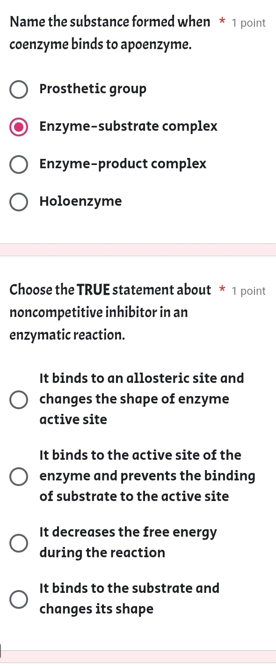Select the allosteric site statement option
The height and width of the screenshot is (666, 276).
point(18,399)
